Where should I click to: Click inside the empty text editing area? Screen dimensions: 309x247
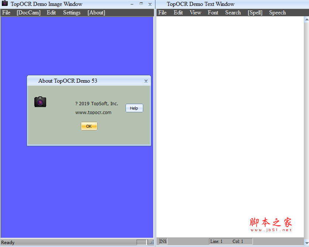pos(230,127)
